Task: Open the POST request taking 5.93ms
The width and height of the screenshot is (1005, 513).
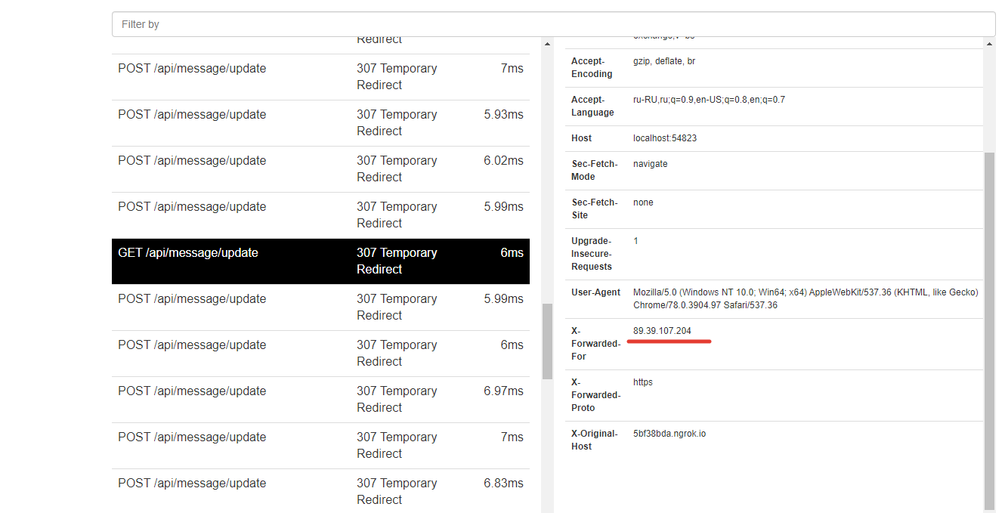Action: tap(320, 123)
